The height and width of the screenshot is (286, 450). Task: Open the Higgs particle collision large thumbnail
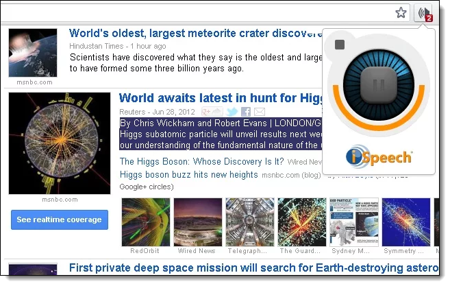(60, 143)
